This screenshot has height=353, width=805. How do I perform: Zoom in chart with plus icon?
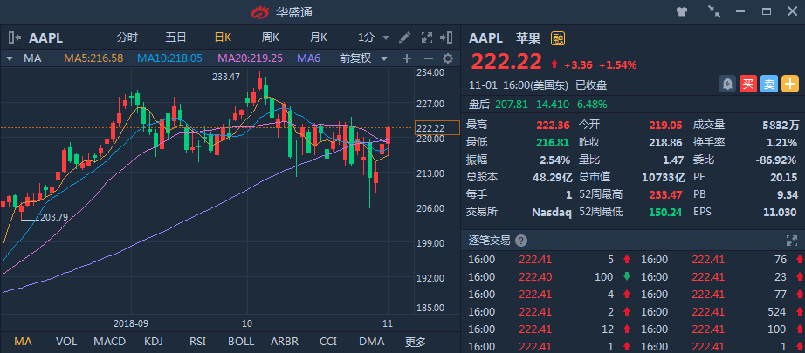tap(406, 58)
